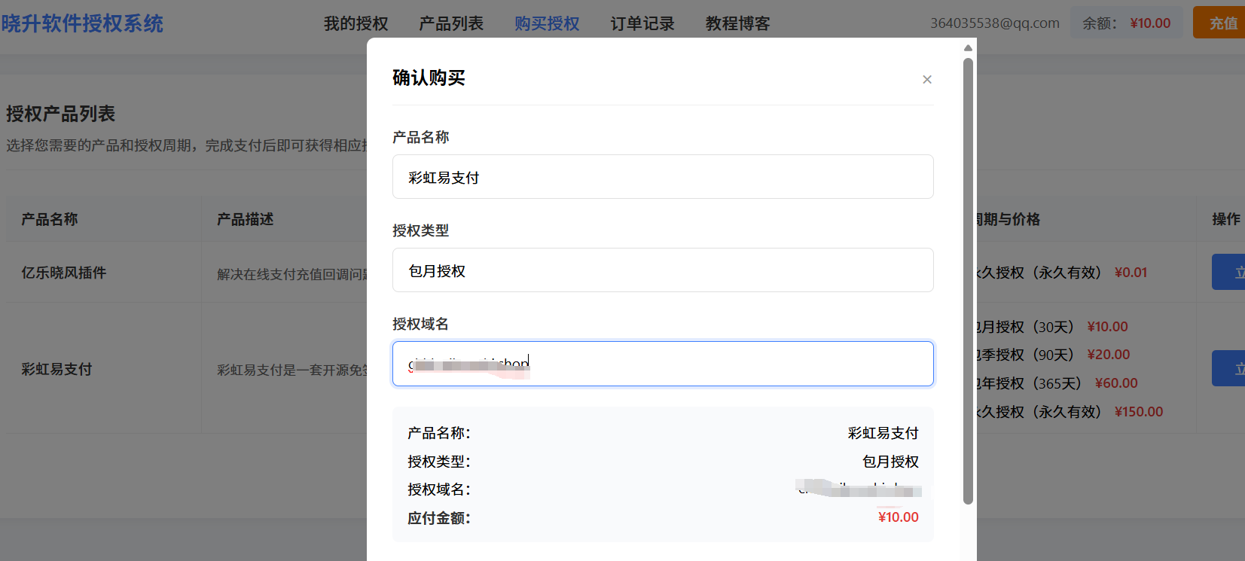The width and height of the screenshot is (1245, 561).
Task: Click the blue buy button in 亿乐晓风插件 row
Action: (1229, 273)
